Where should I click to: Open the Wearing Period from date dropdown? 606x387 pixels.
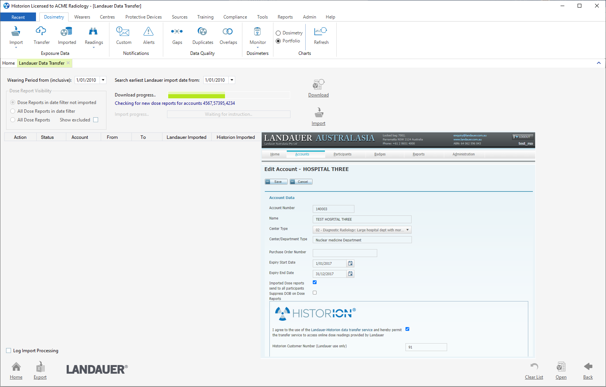[x=103, y=80]
